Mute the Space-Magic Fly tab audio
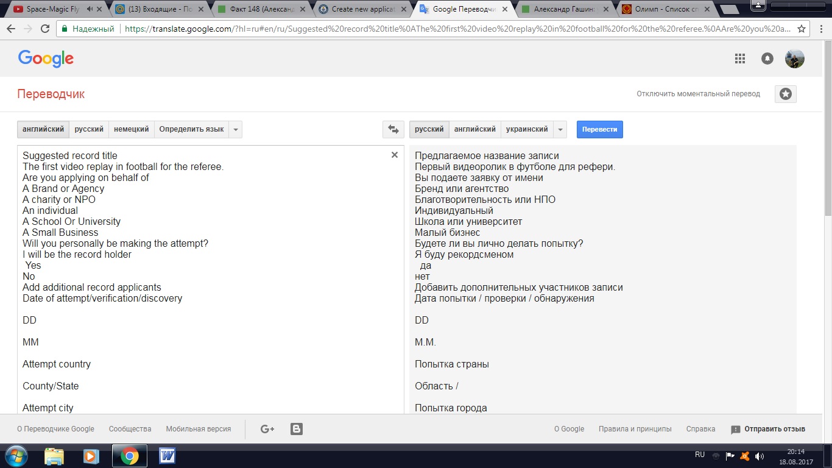832x468 pixels. click(x=90, y=9)
